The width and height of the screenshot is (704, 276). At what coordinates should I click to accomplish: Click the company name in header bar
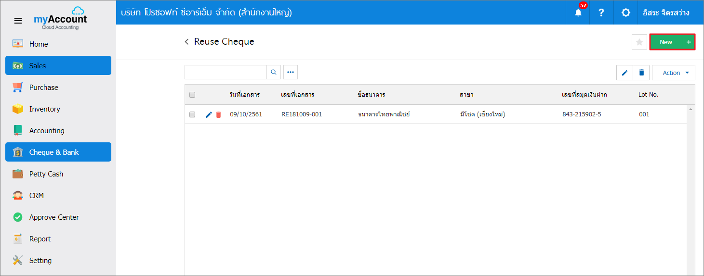(x=206, y=13)
